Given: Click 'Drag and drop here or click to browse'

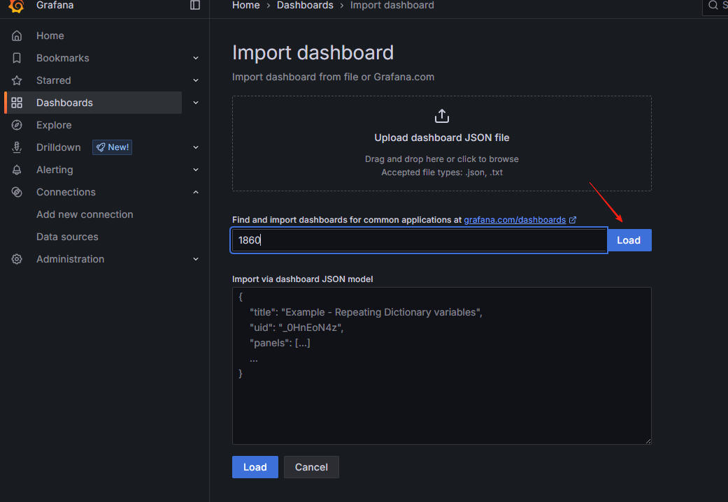Looking at the screenshot, I should [x=442, y=159].
